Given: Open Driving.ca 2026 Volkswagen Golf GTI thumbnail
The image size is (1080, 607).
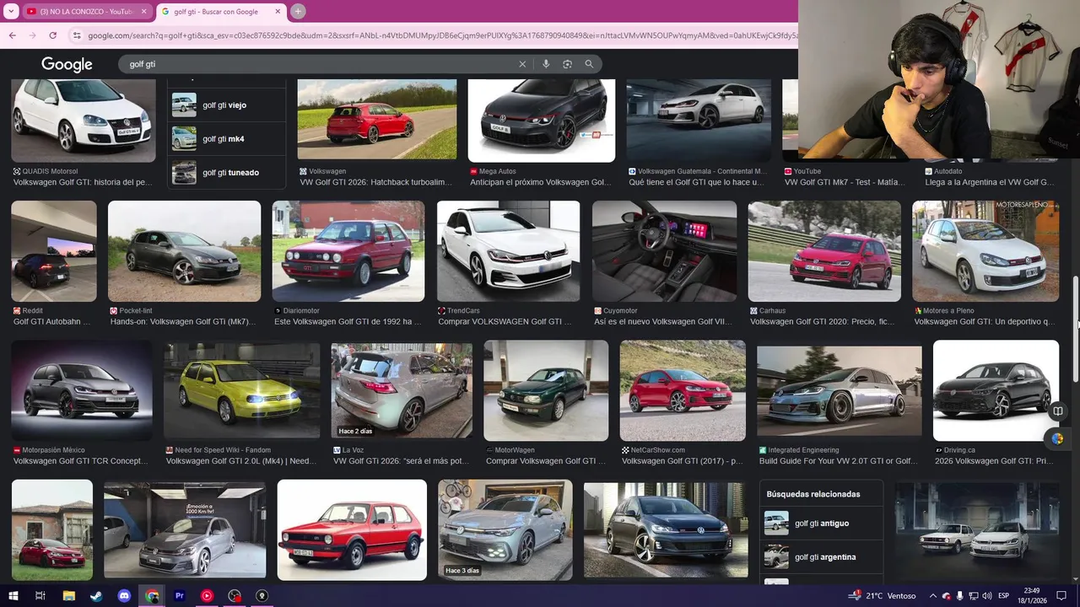Looking at the screenshot, I should click(996, 390).
